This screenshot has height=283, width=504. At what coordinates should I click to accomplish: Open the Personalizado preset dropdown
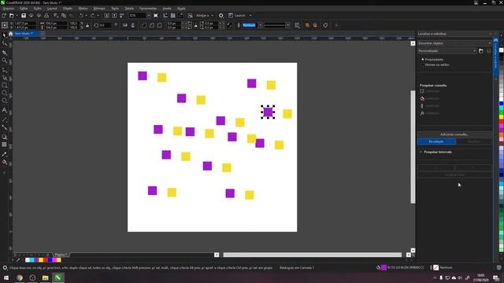[447, 50]
